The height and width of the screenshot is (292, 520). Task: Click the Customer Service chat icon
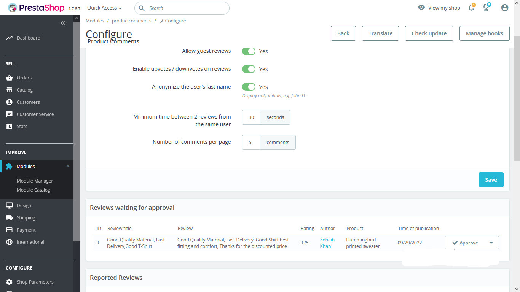pos(9,114)
